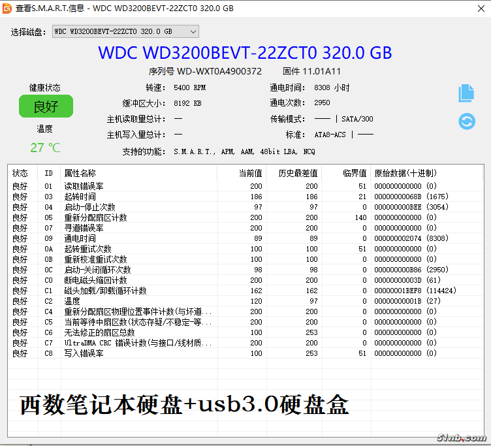Select the 重新校准重试次数 row
The width and height of the screenshot is (491, 446).
click(x=246, y=259)
